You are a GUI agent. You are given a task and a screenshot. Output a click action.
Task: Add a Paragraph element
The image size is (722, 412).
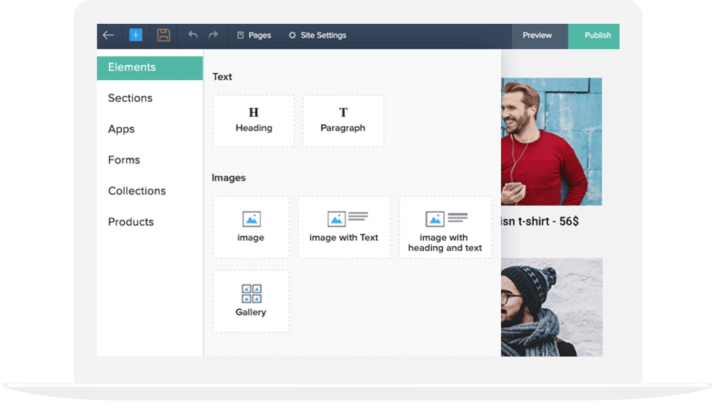[x=343, y=121]
